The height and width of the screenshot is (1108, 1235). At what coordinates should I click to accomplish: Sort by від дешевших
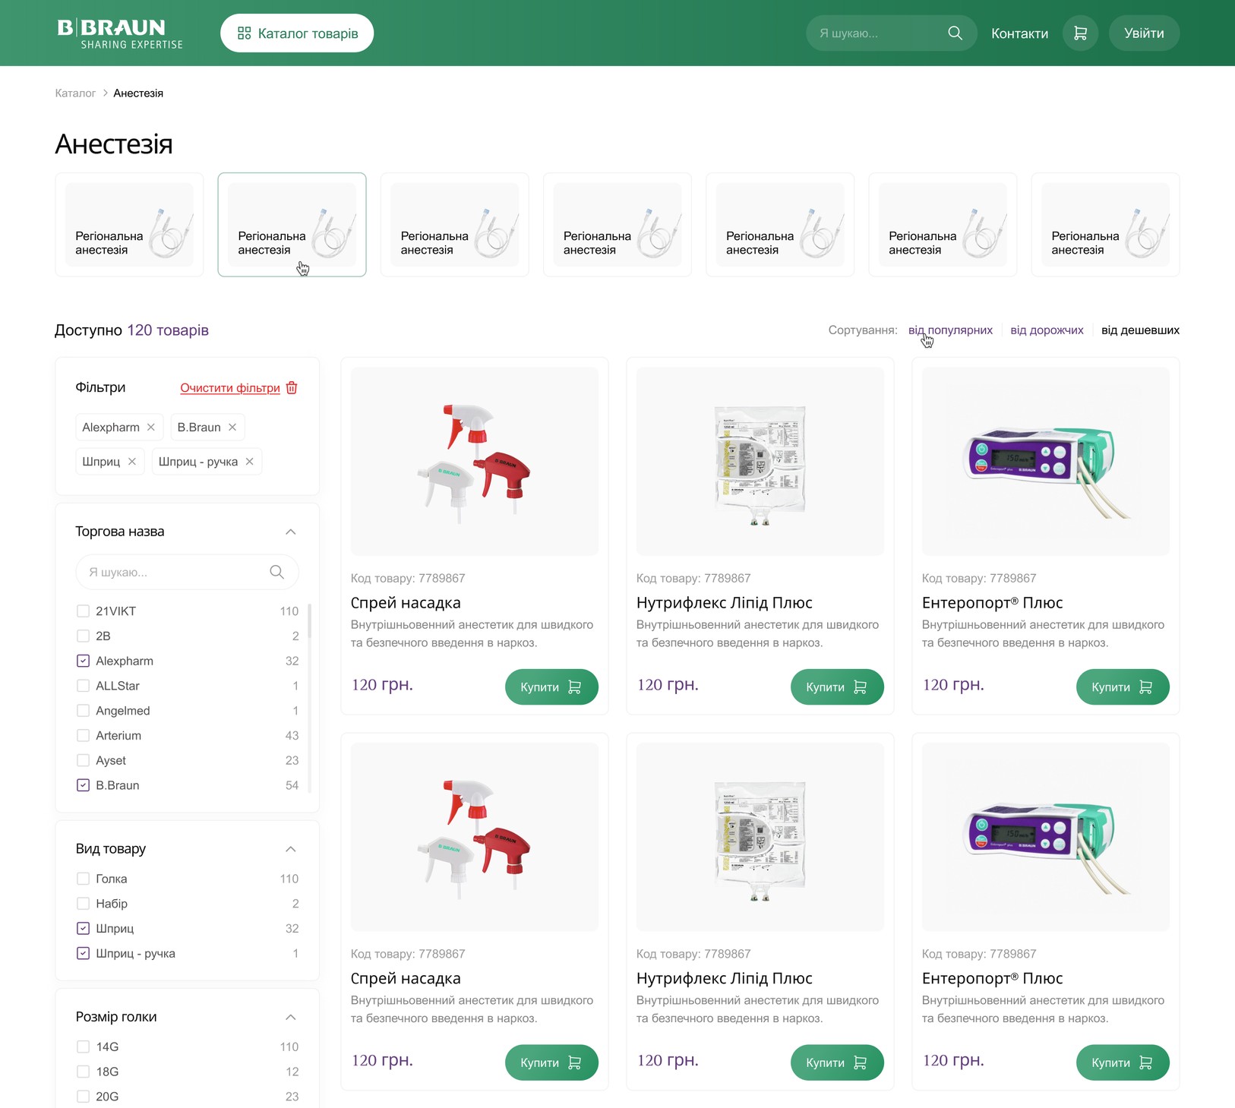point(1140,330)
